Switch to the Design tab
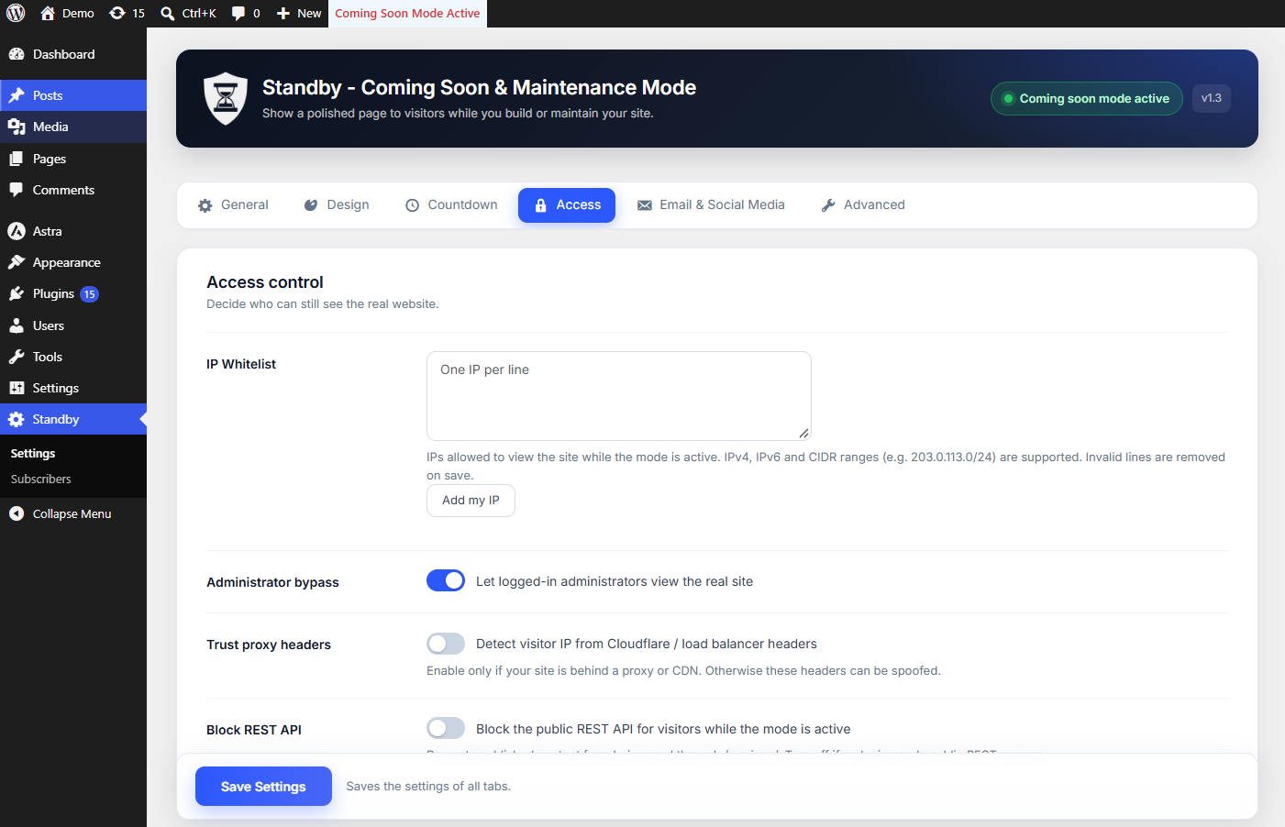Screen dimensions: 1285x827 click(337, 204)
